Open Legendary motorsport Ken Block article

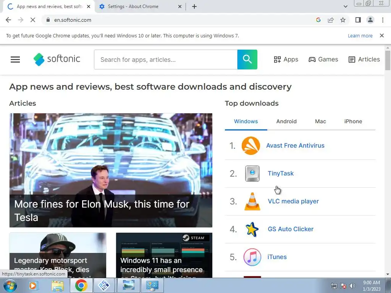coord(58,255)
